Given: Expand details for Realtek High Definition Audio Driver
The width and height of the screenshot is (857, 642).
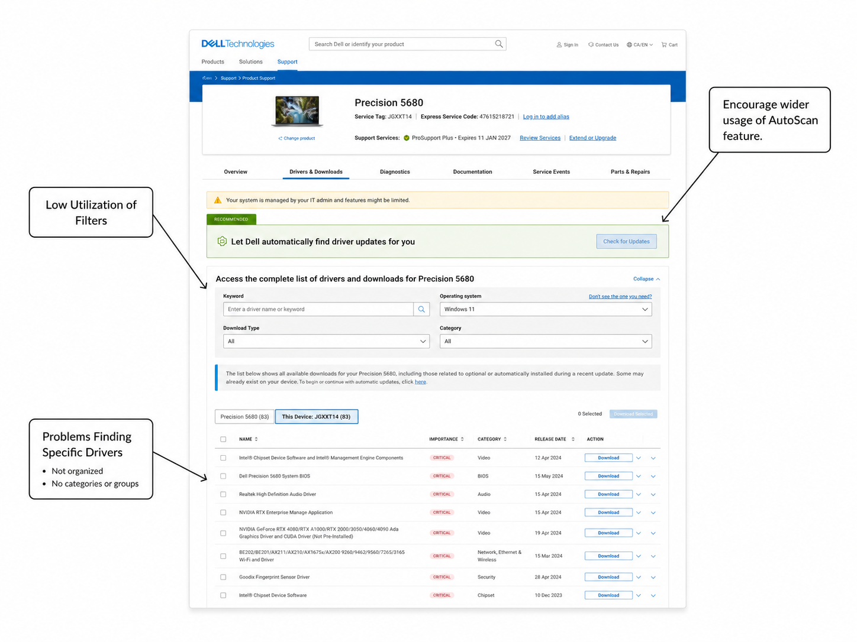Looking at the screenshot, I should [653, 495].
